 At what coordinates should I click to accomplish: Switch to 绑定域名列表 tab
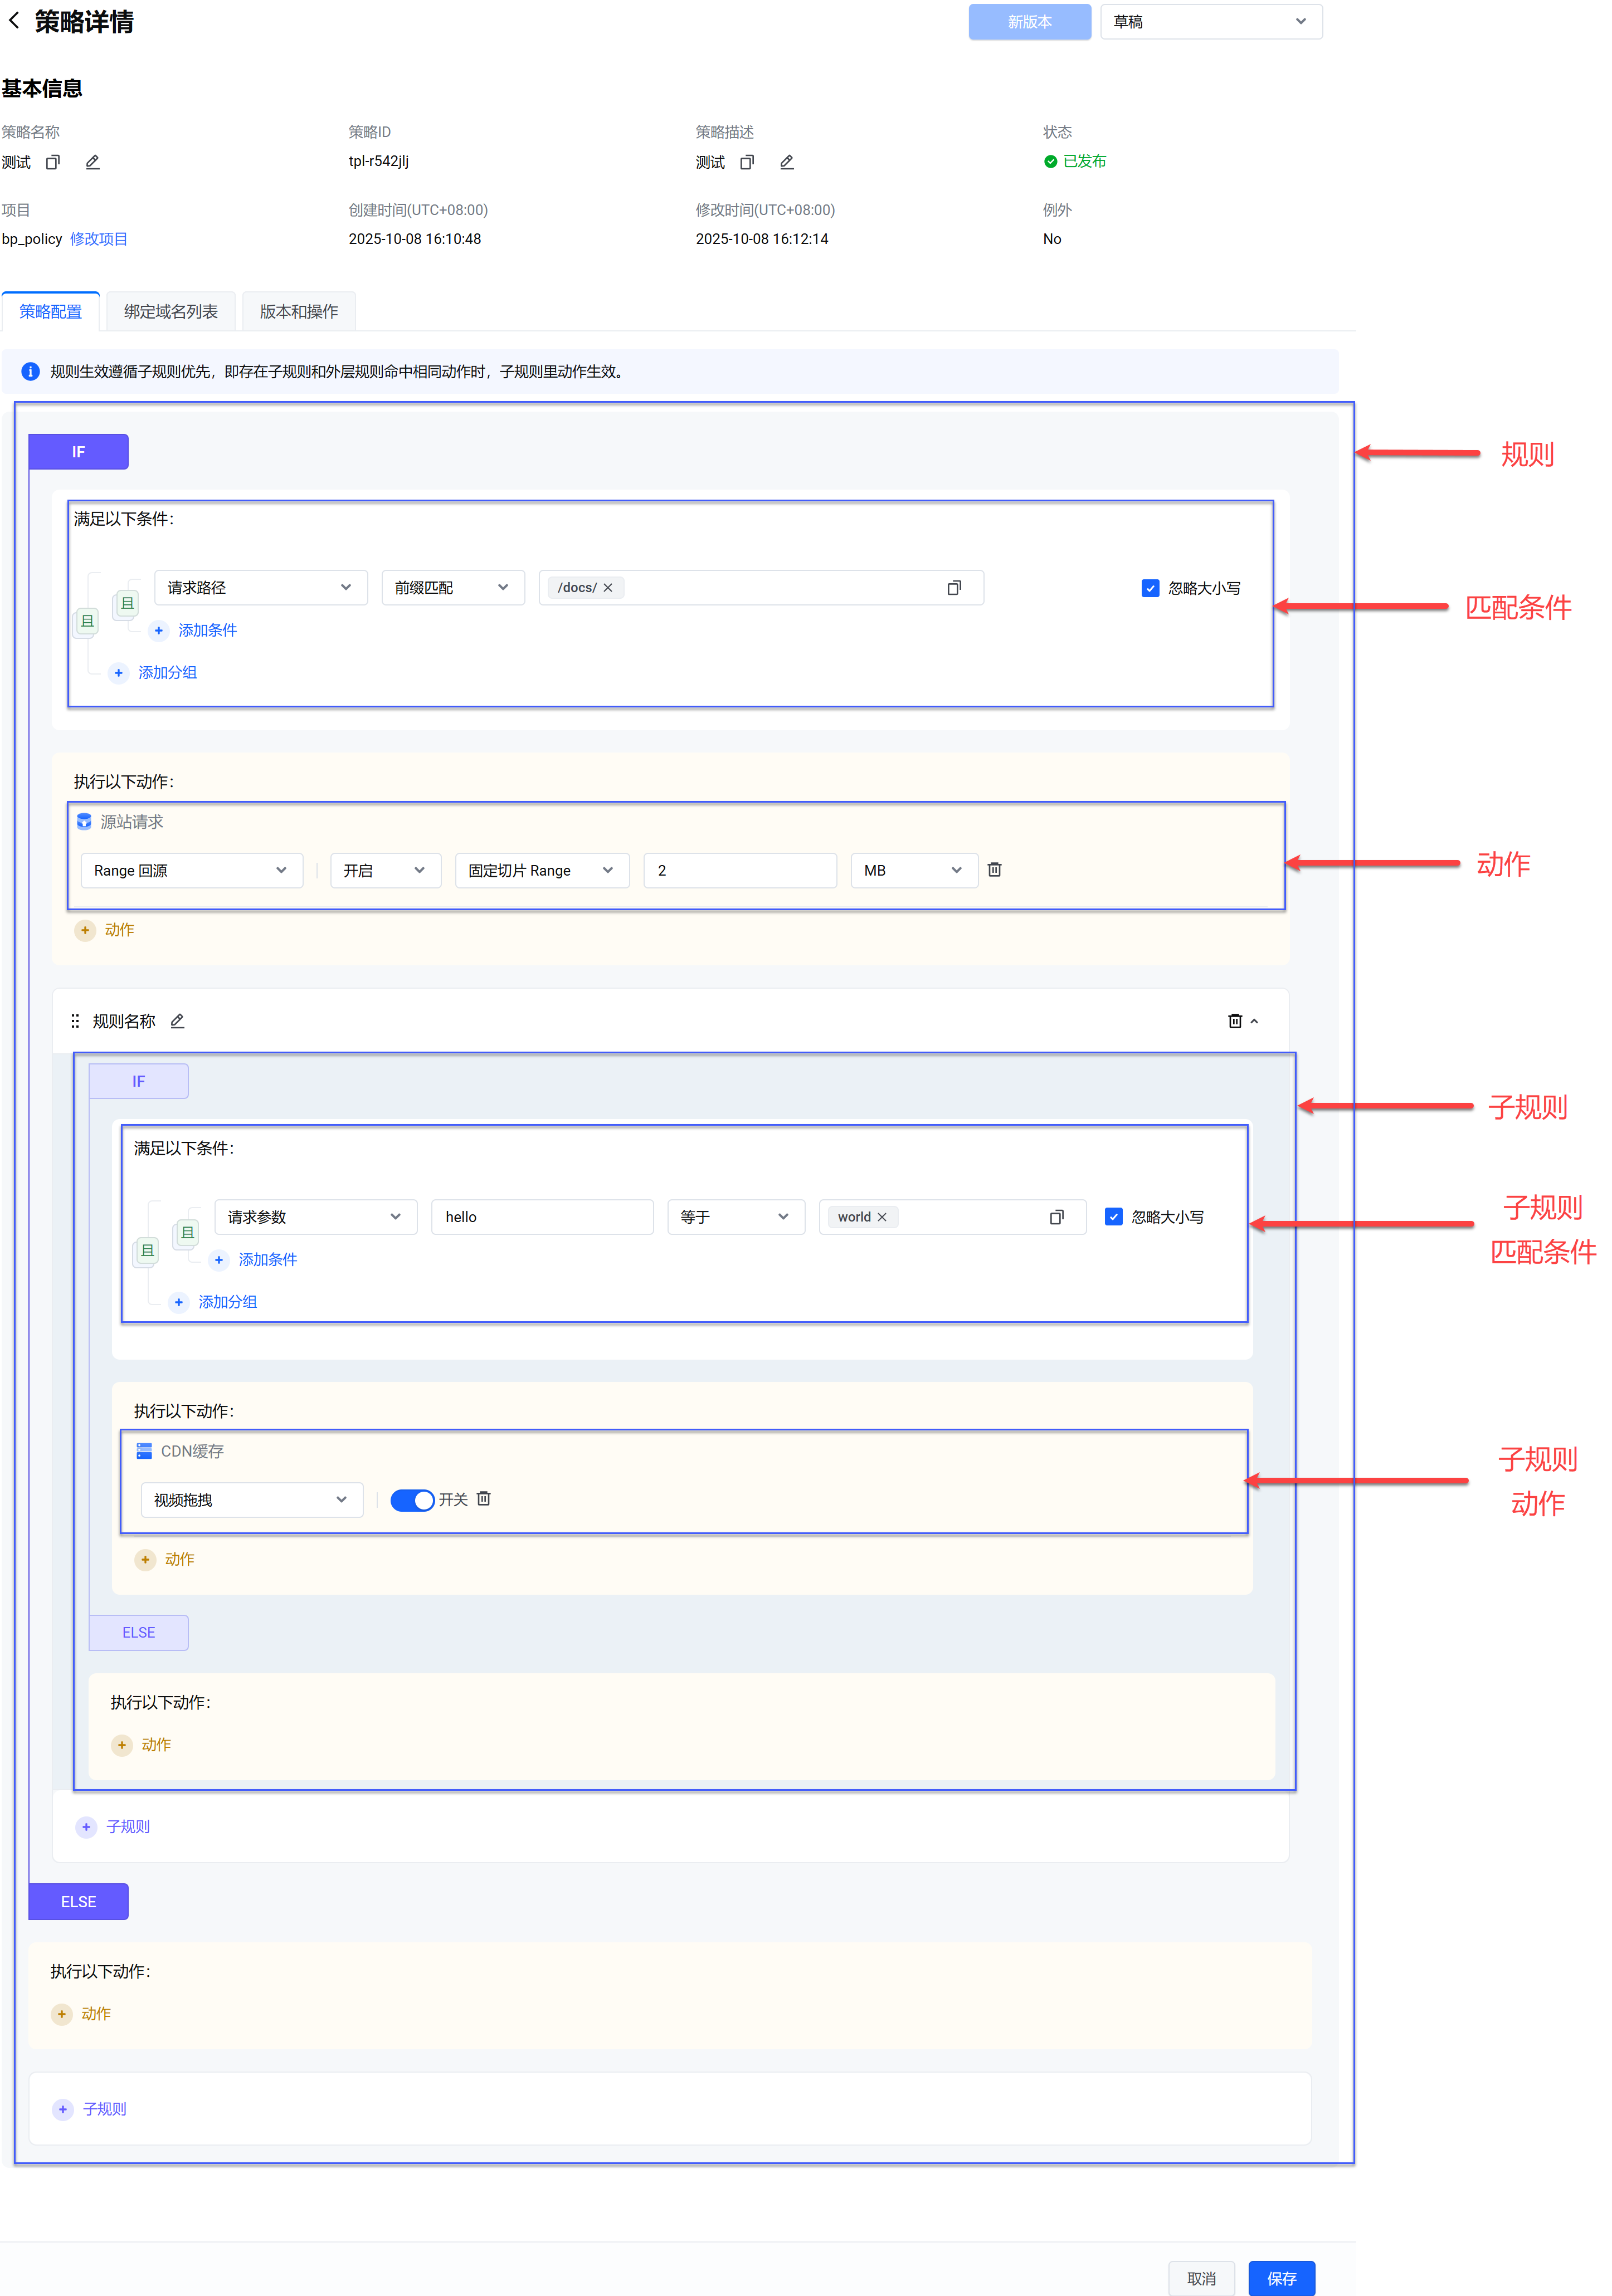(x=170, y=312)
